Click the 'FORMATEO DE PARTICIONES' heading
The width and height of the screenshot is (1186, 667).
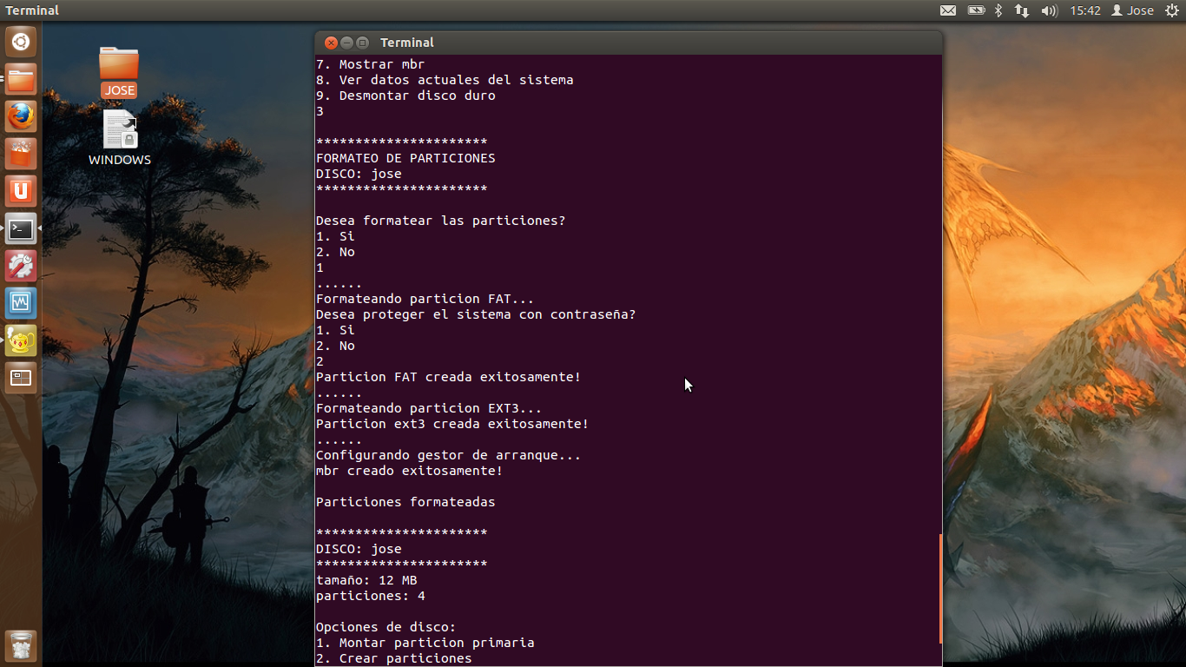405,158
